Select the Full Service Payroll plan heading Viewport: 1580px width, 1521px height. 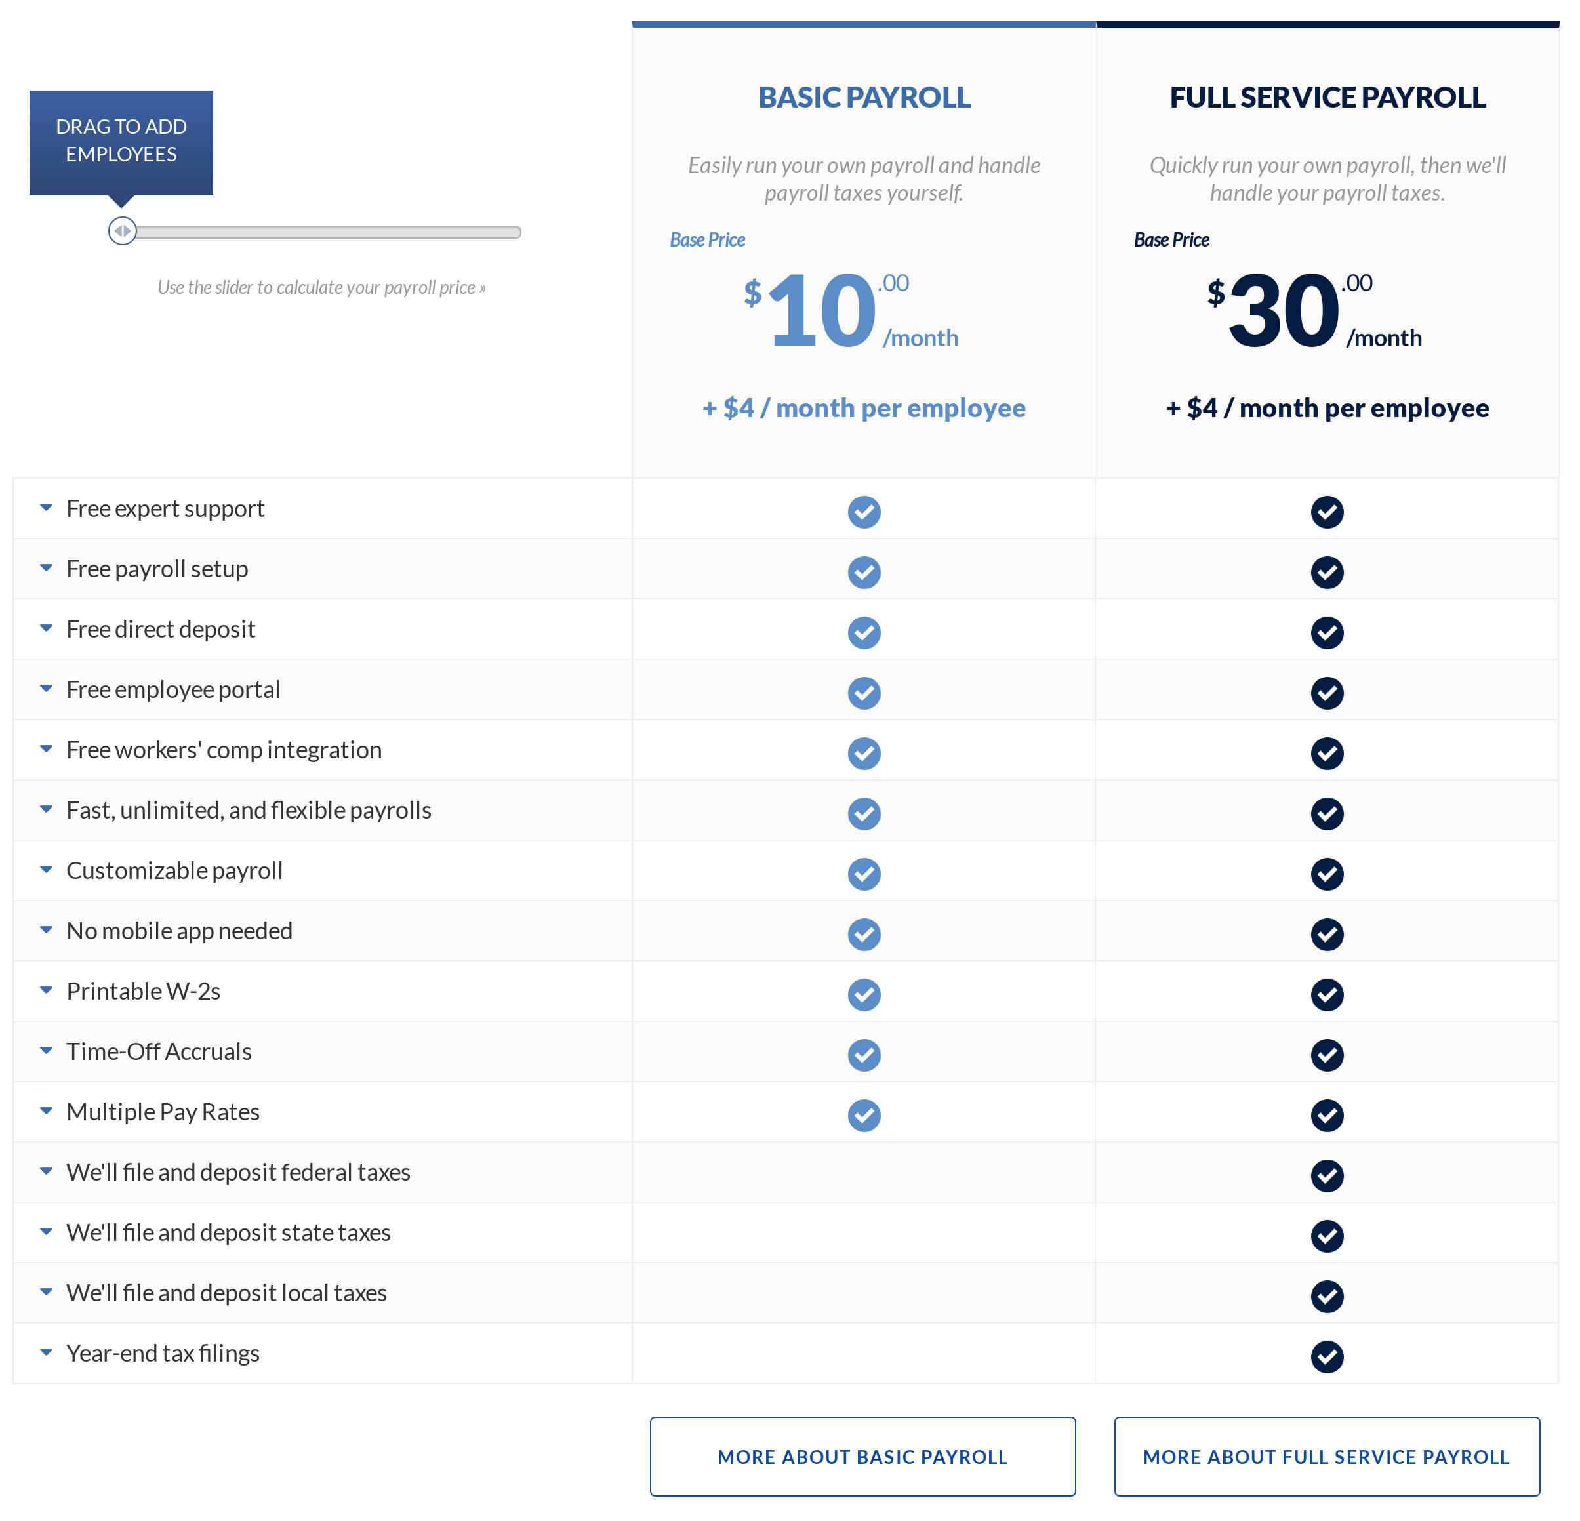click(1327, 98)
